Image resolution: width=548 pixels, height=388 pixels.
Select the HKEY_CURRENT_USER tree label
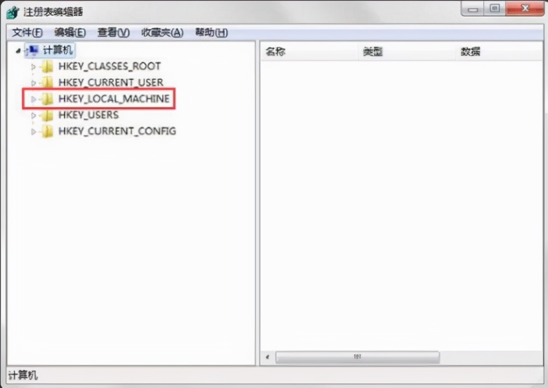(111, 82)
